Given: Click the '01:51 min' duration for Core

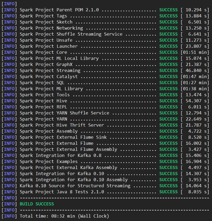Looking at the screenshot, I should tap(195, 52).
